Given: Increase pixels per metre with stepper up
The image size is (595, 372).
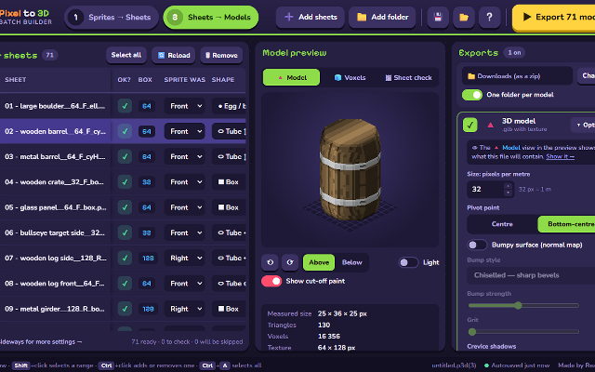Looking at the screenshot, I should click(x=509, y=186).
